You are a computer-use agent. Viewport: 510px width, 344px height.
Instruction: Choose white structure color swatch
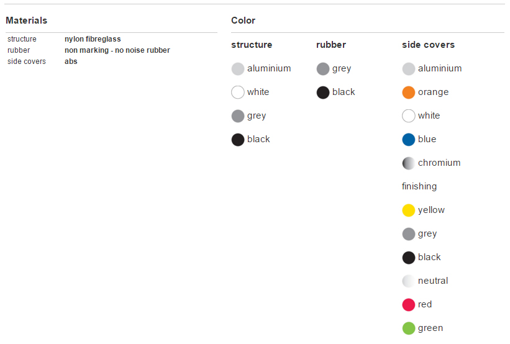pos(238,93)
